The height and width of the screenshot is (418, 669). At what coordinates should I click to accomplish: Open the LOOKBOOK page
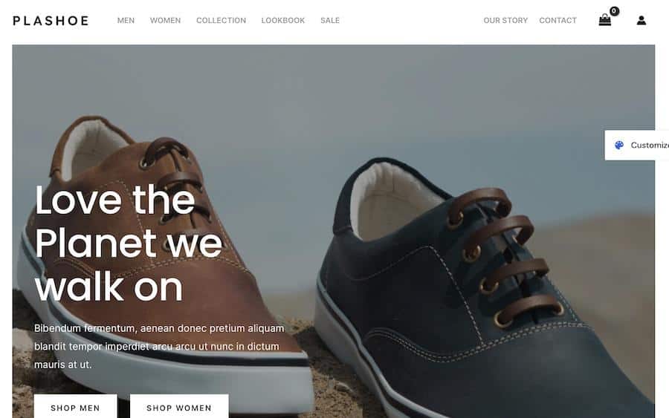click(x=283, y=21)
